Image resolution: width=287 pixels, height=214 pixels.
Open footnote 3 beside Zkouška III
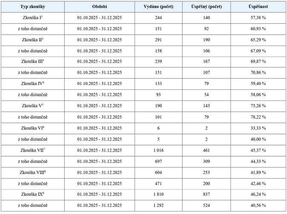coord(43,60)
